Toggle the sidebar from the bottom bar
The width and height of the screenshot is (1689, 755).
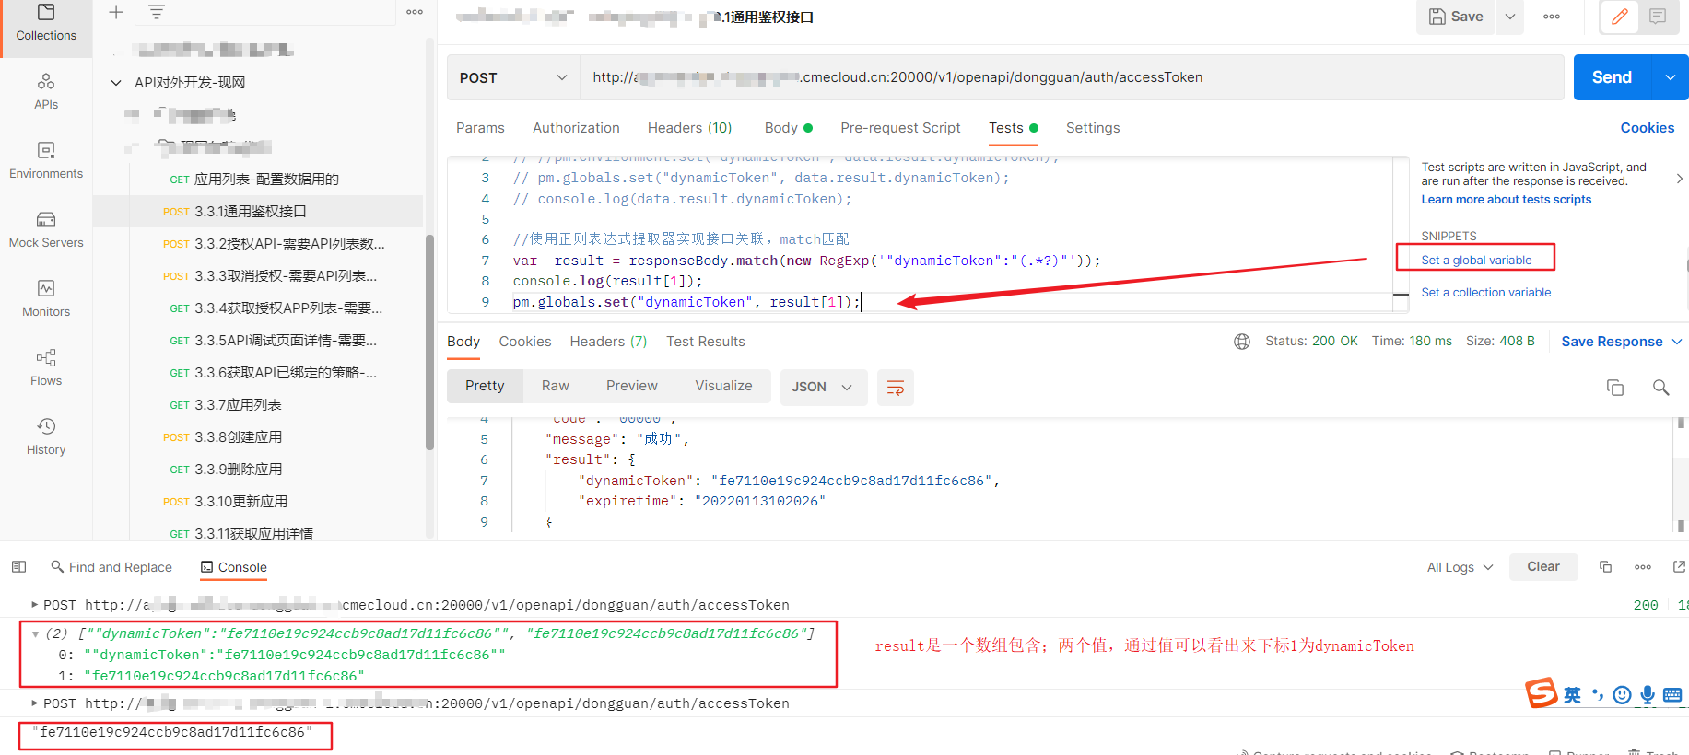(18, 567)
